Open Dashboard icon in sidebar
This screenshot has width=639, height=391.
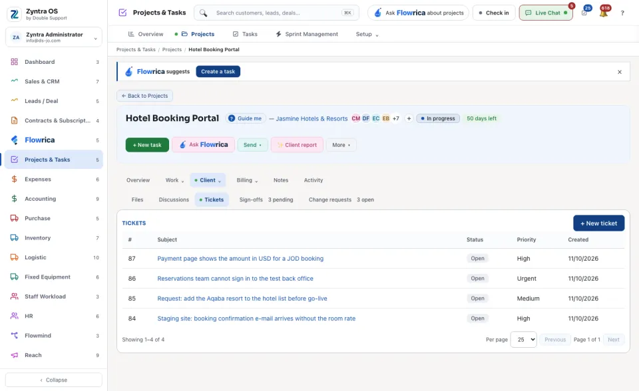pyautogui.click(x=14, y=62)
